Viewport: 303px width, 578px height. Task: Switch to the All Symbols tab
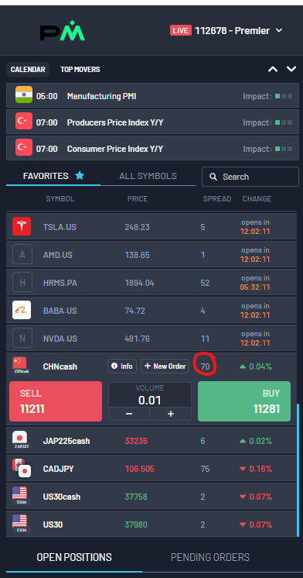(148, 176)
